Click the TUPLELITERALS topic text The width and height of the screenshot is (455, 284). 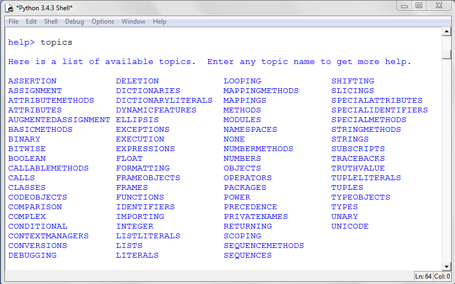coord(366,178)
